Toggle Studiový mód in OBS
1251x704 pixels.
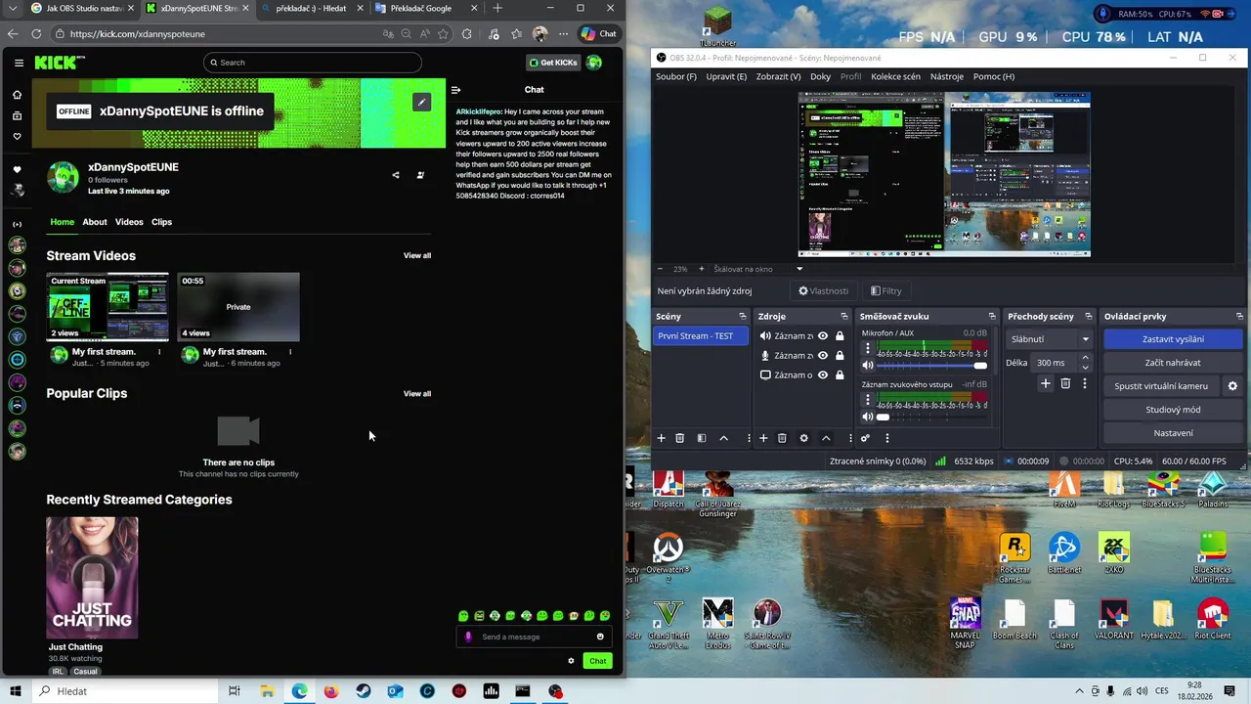[1173, 410]
